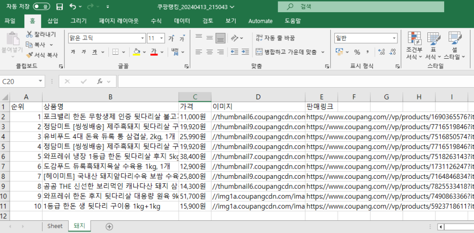Open file name dropdown in title bar

232,7
